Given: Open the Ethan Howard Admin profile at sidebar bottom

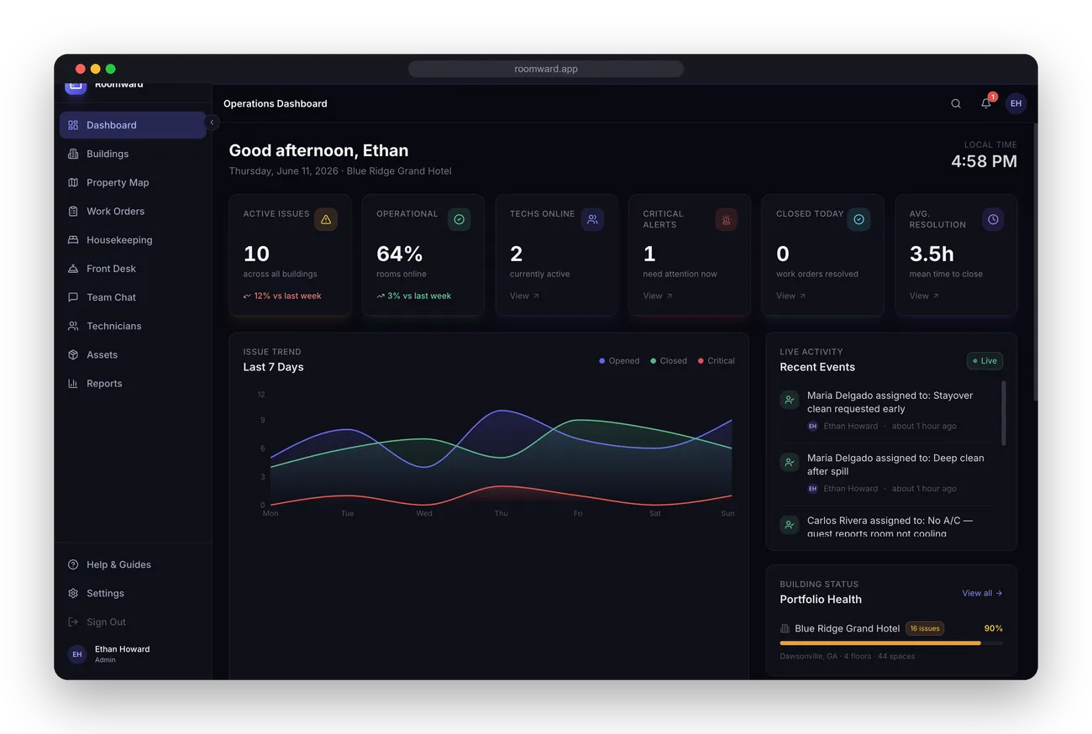Looking at the screenshot, I should click(x=133, y=654).
